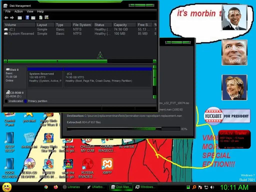
Task: Open the BEEP BEEP desktop icon
Action: coord(10,142)
